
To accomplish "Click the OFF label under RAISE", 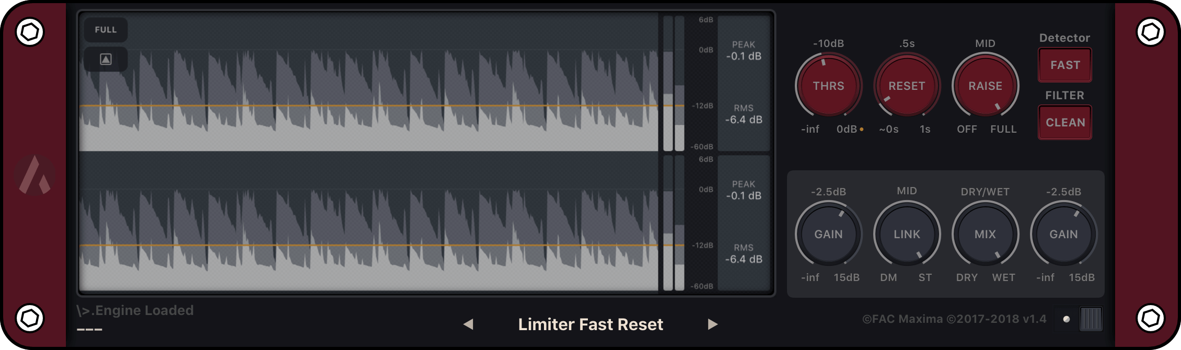I will tap(967, 129).
